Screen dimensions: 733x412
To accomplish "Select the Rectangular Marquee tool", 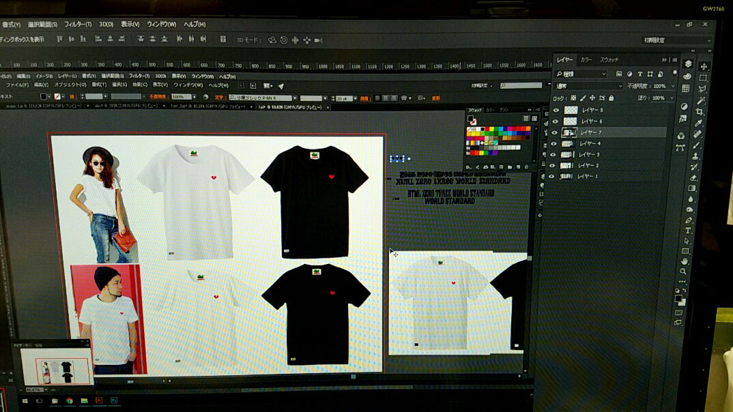I will pos(703,78).
